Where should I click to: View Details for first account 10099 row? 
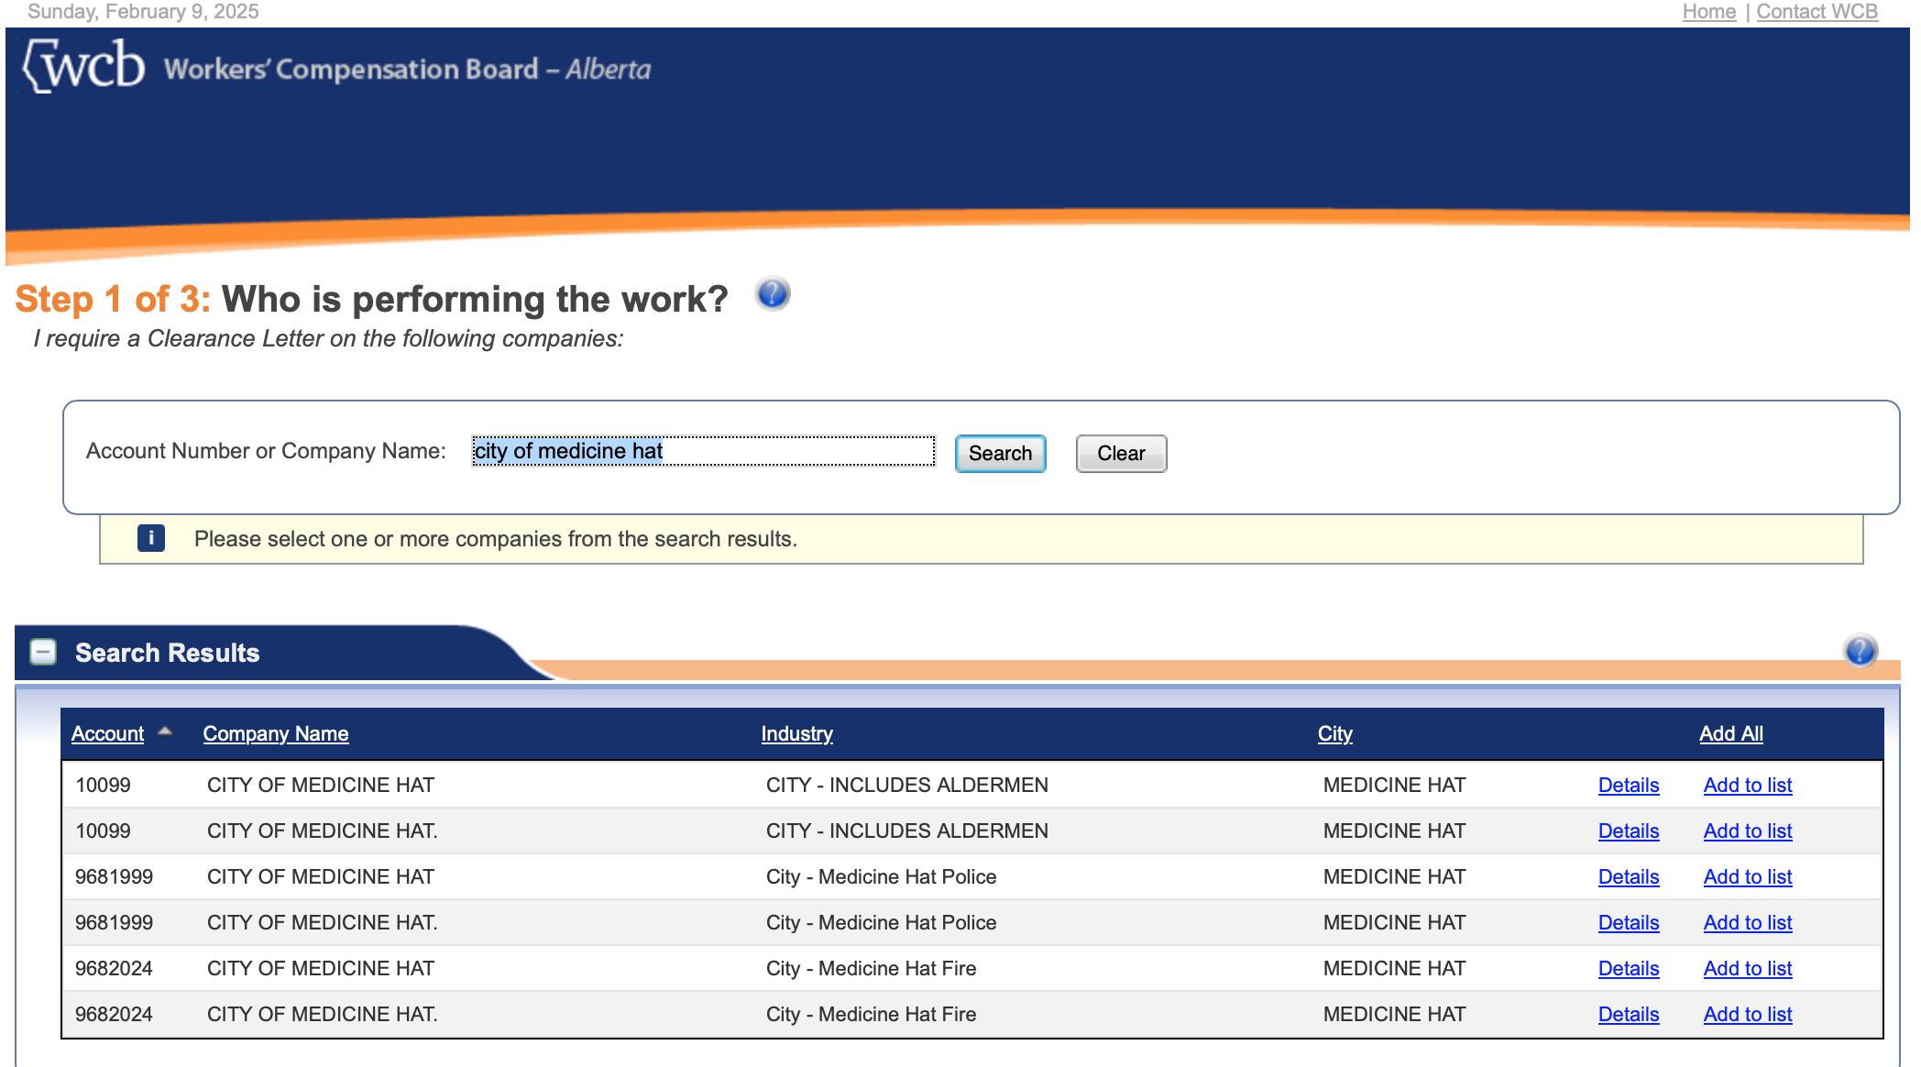(1628, 785)
